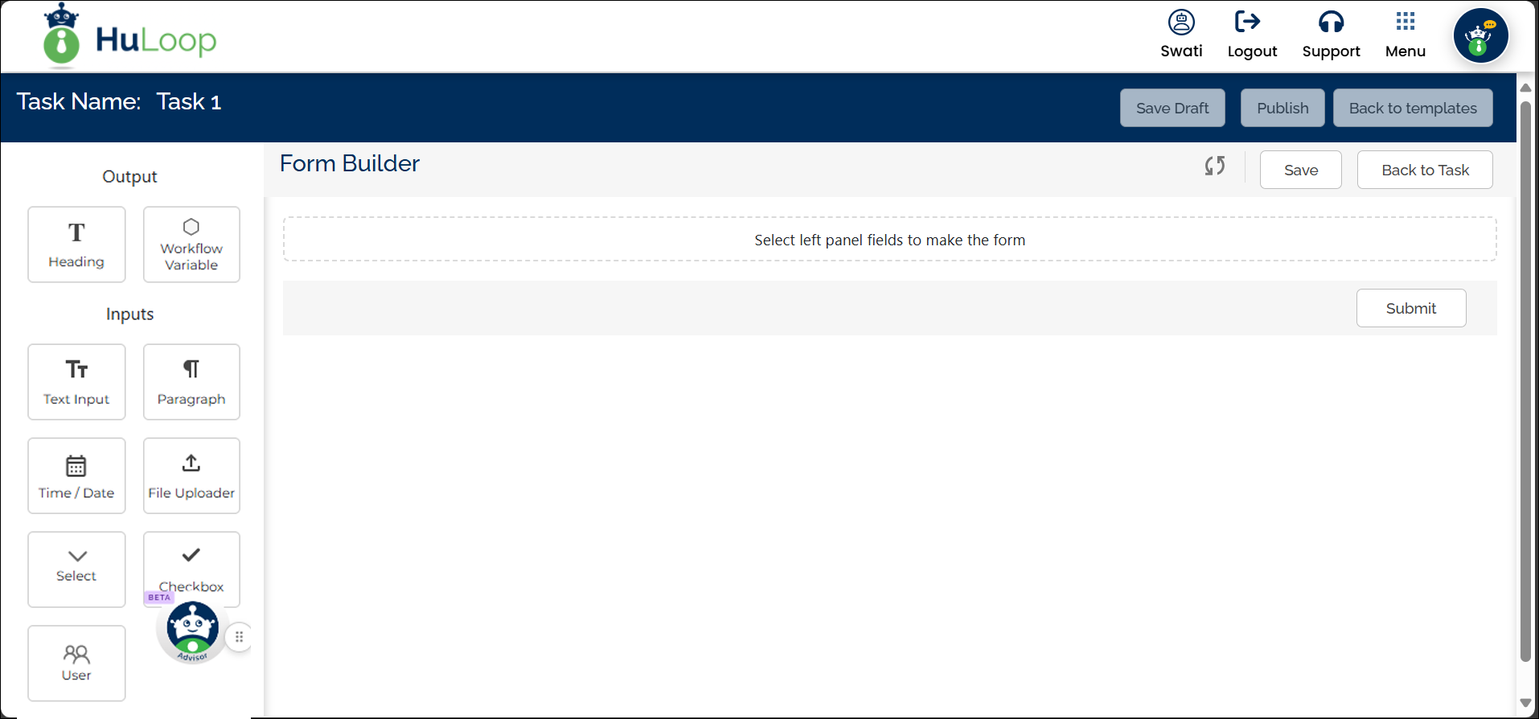Insert a Workflow Variable output field
Screen dimensions: 1539x719
[191, 244]
